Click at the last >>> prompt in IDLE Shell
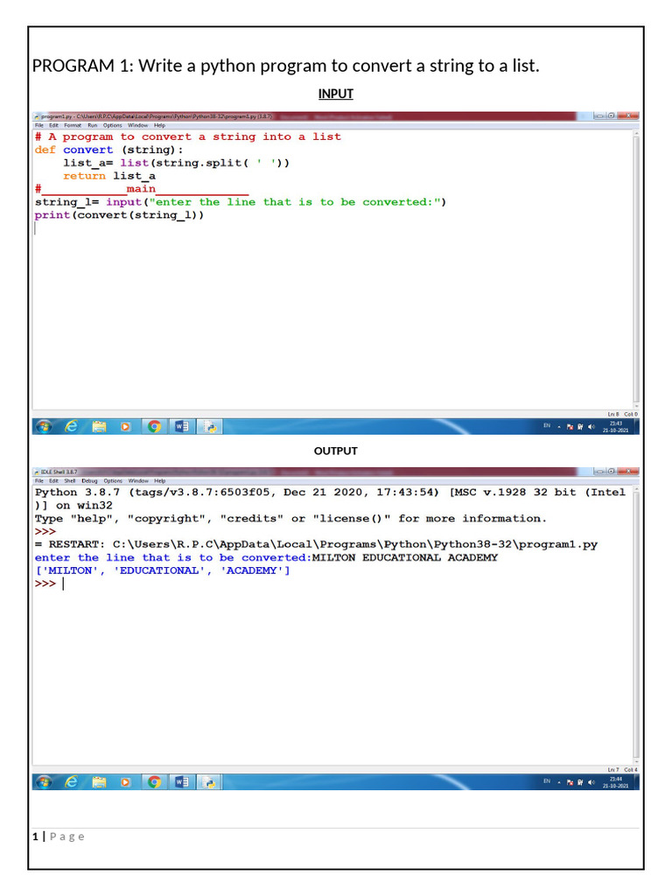The width and height of the screenshot is (672, 896). click(x=63, y=584)
